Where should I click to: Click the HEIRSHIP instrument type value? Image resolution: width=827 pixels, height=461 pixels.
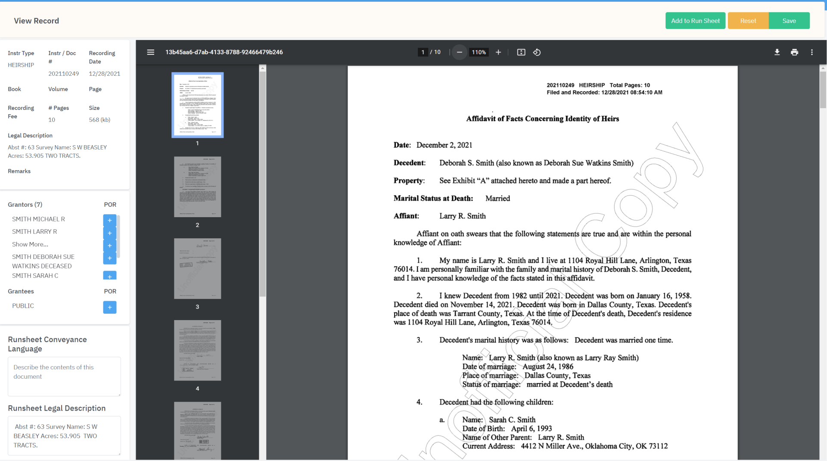click(21, 65)
